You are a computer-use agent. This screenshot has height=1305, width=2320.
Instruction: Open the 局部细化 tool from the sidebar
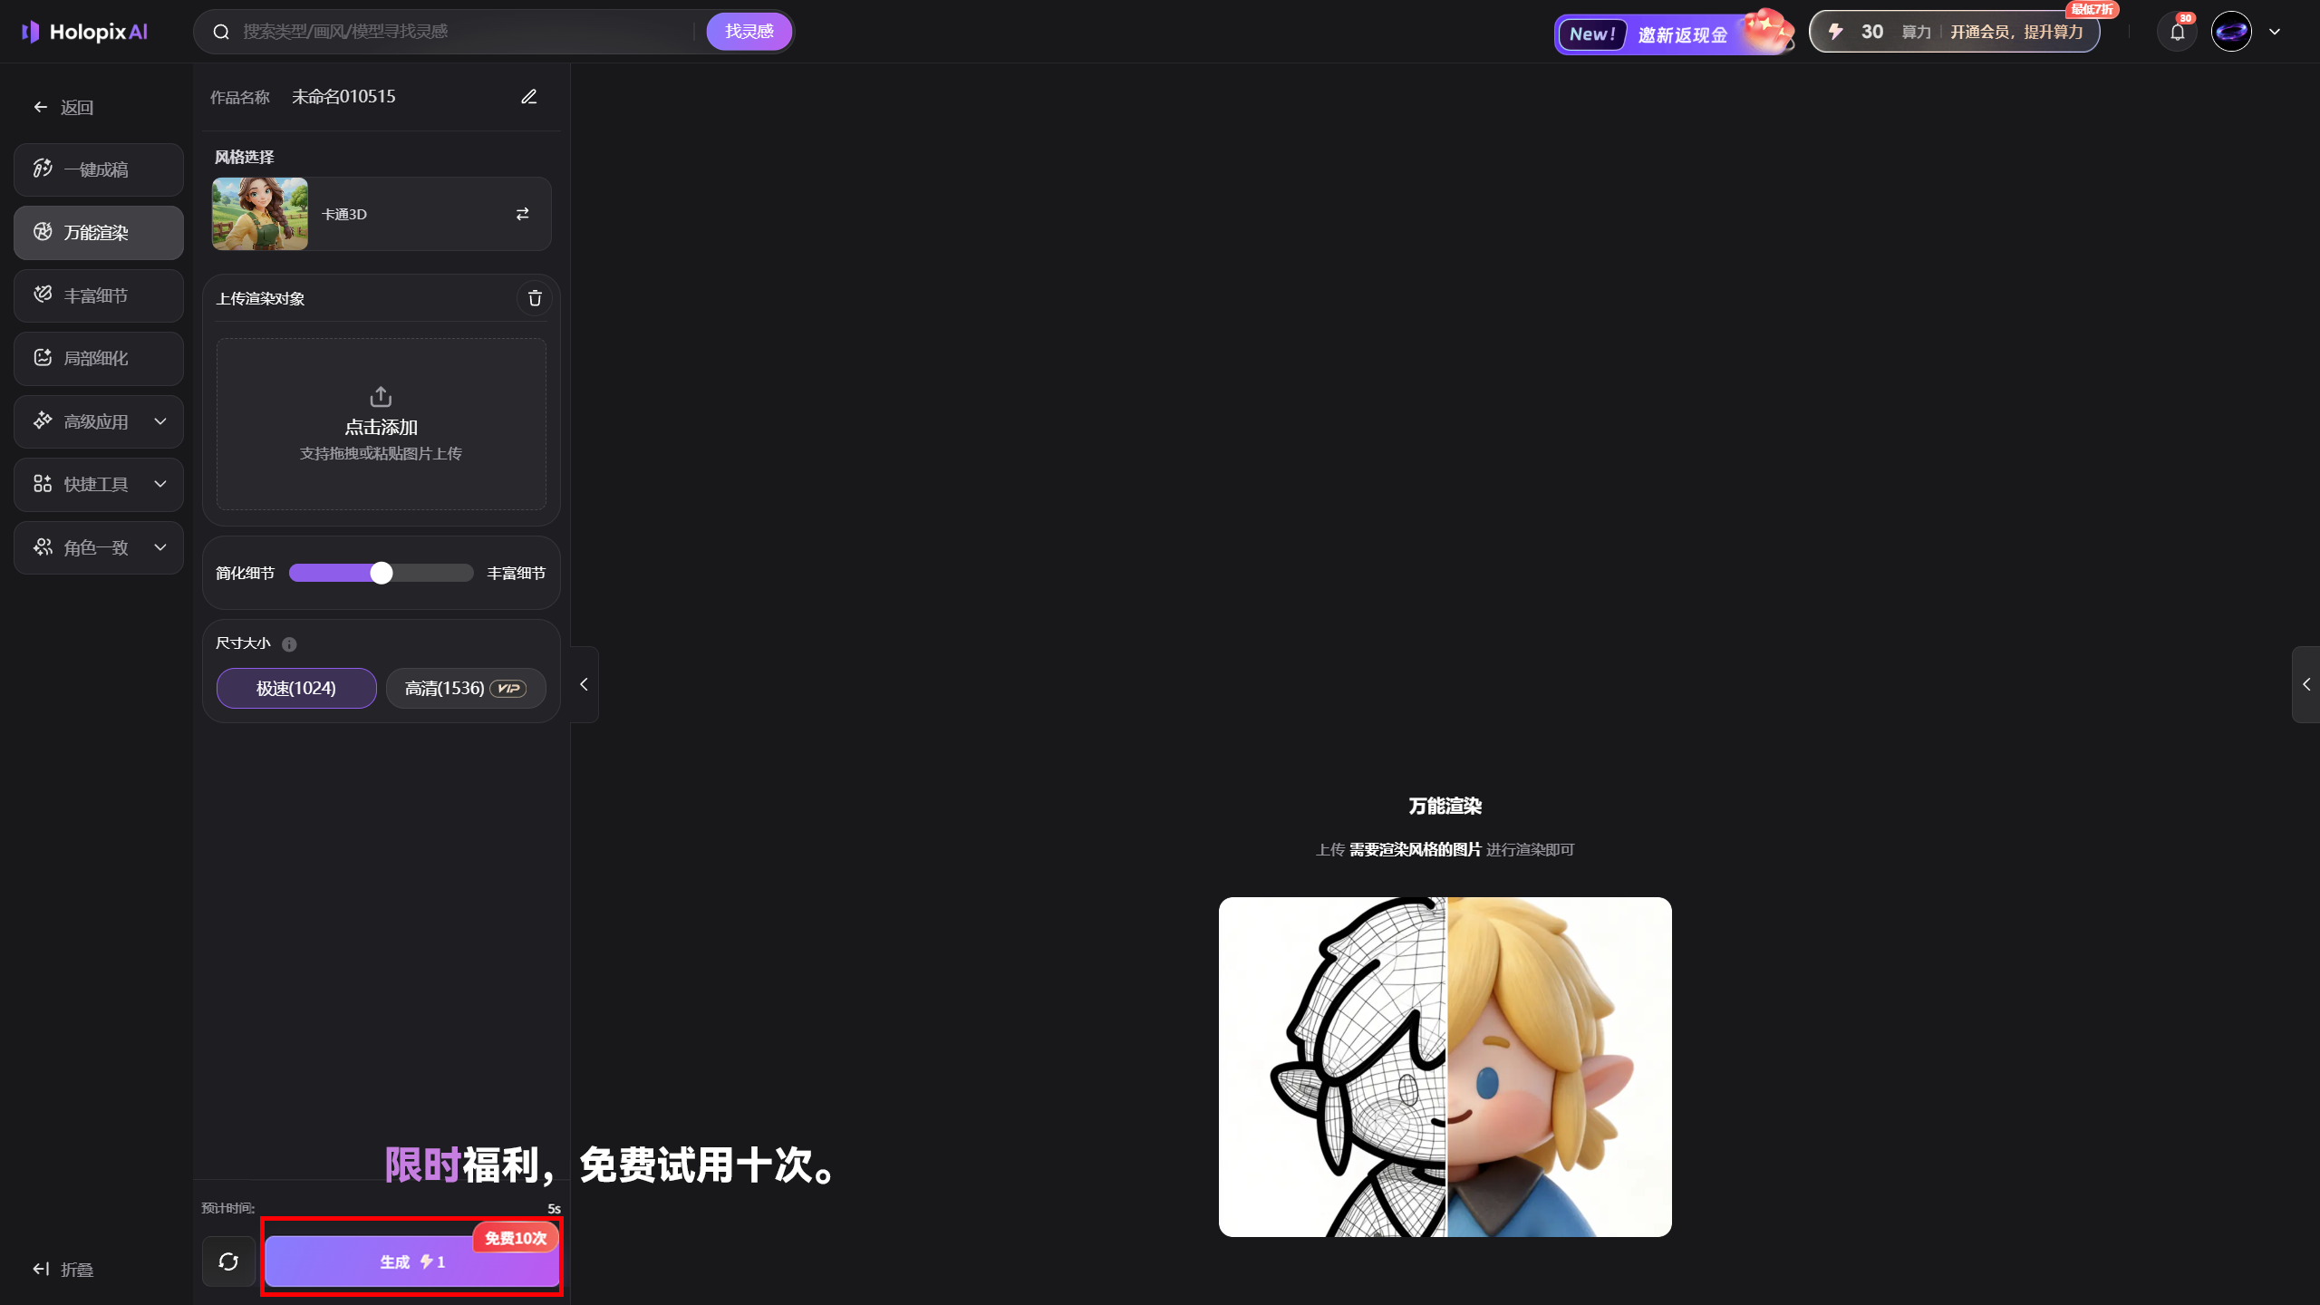coord(98,358)
